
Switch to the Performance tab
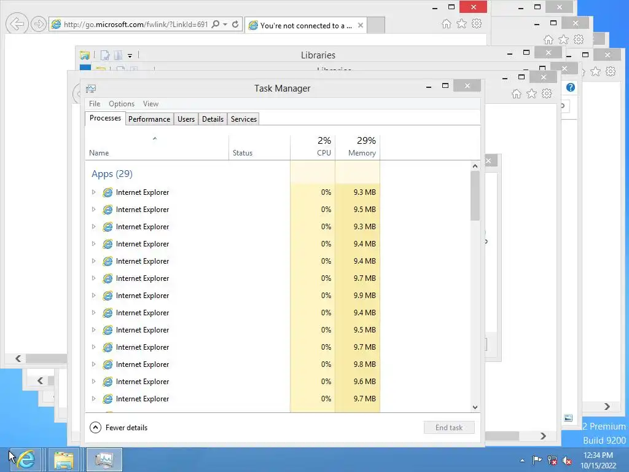(149, 119)
